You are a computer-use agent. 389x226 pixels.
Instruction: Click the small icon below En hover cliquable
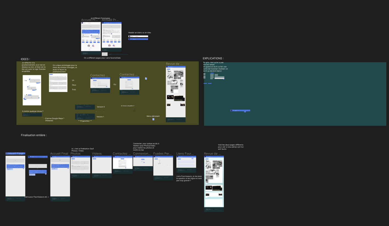click(134, 109)
